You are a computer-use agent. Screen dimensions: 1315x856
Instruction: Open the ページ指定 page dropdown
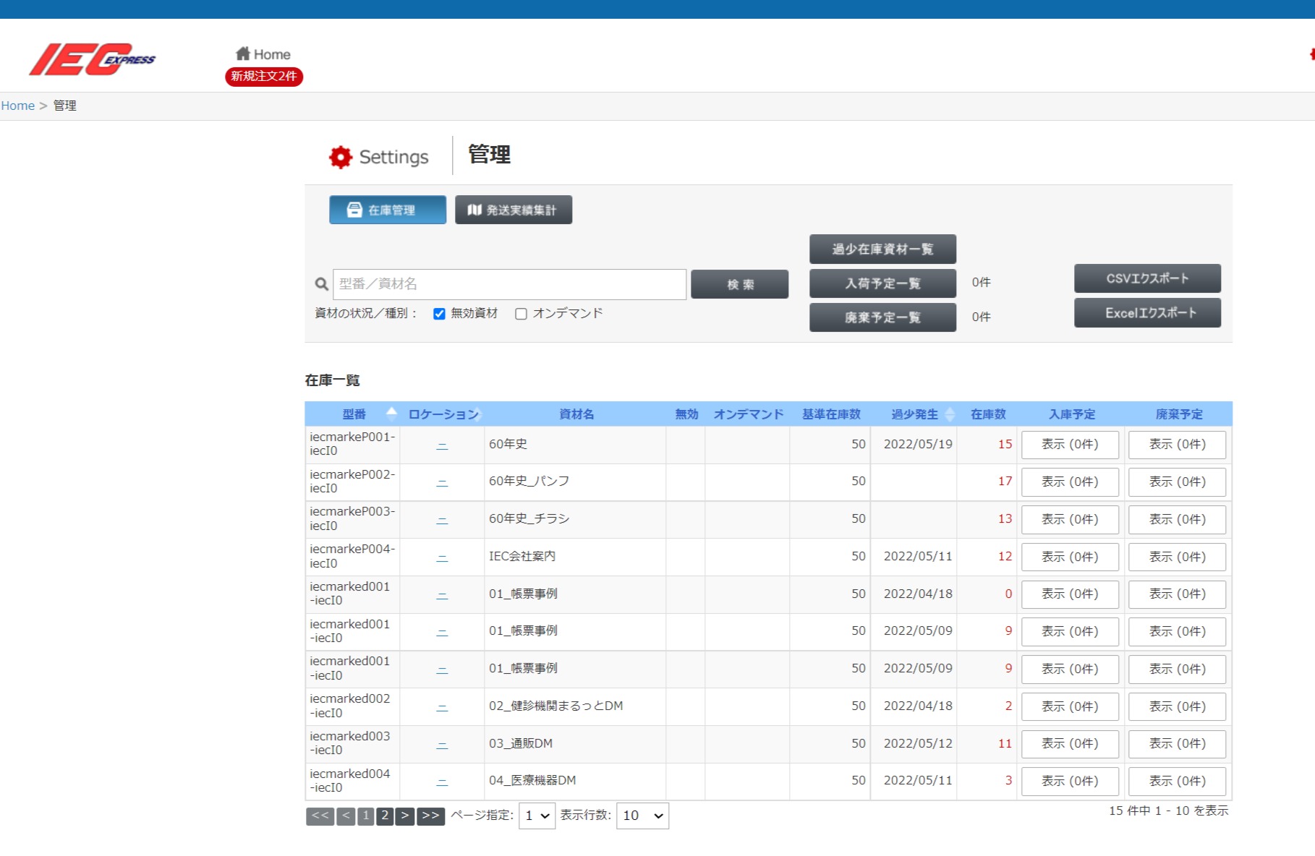[537, 816]
